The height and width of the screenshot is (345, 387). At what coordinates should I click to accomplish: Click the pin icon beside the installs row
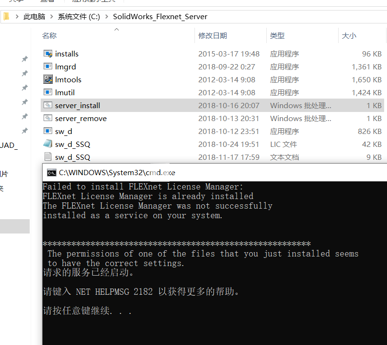click(25, 59)
